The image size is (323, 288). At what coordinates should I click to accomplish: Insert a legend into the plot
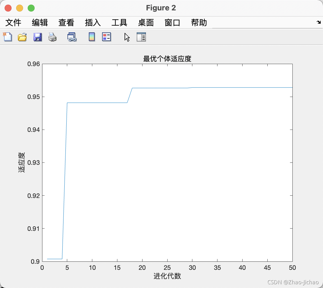(106, 37)
